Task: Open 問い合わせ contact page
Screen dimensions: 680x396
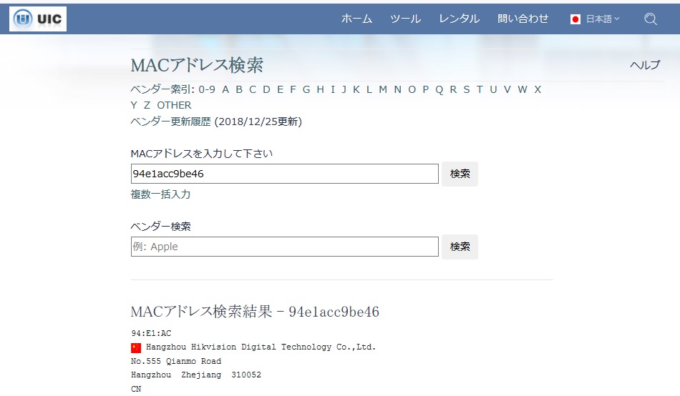Action: 523,19
